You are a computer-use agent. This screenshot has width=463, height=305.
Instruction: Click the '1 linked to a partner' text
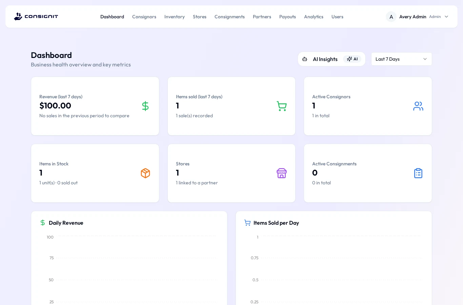[197, 183]
